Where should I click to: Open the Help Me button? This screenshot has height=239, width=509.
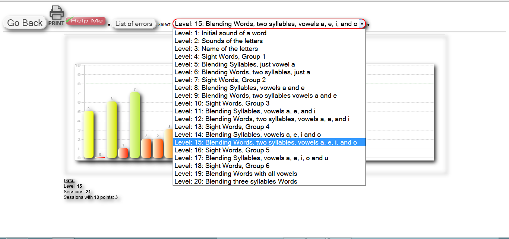point(86,21)
